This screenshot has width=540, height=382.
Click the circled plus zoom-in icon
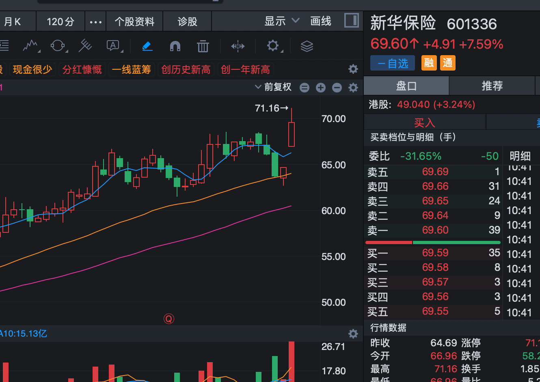[321, 88]
